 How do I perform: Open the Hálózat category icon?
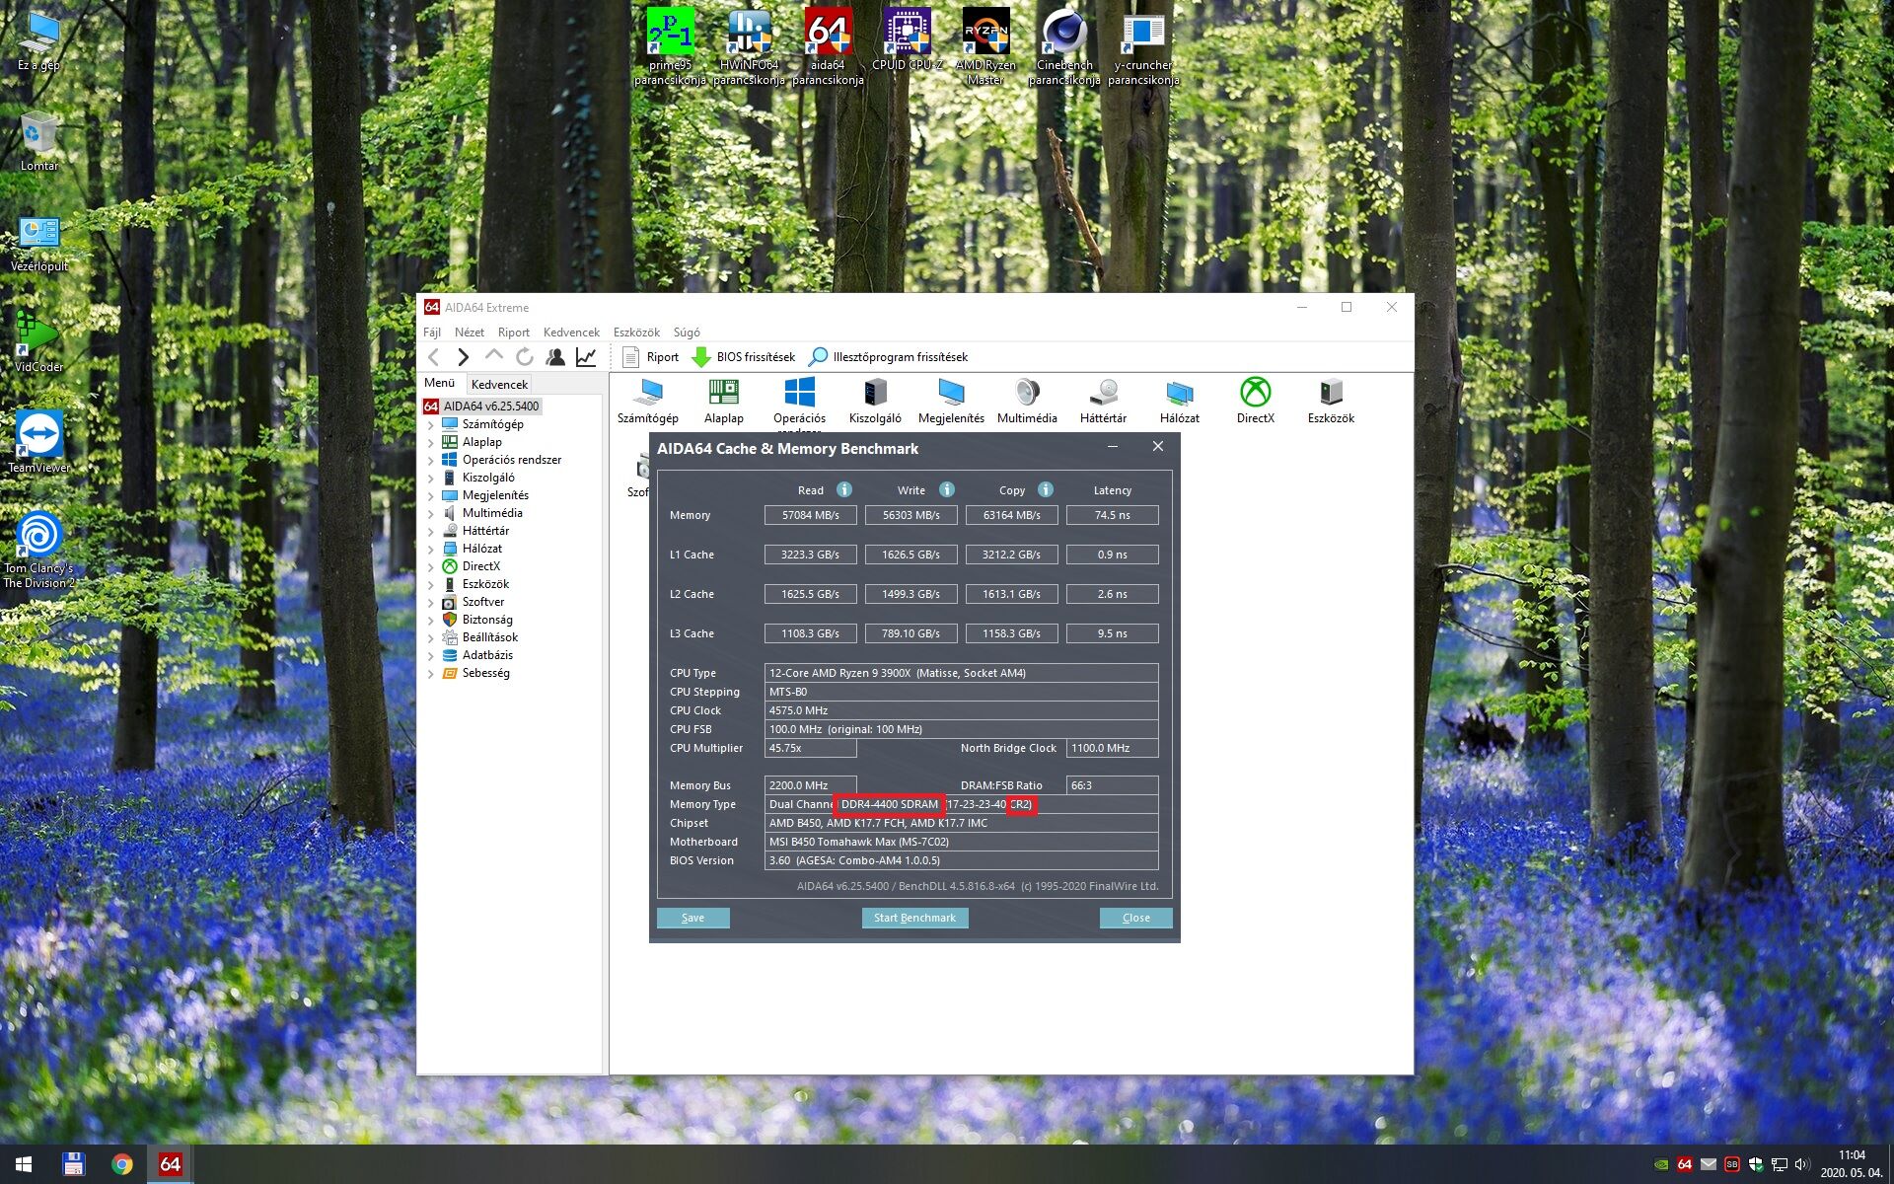tap(1180, 402)
